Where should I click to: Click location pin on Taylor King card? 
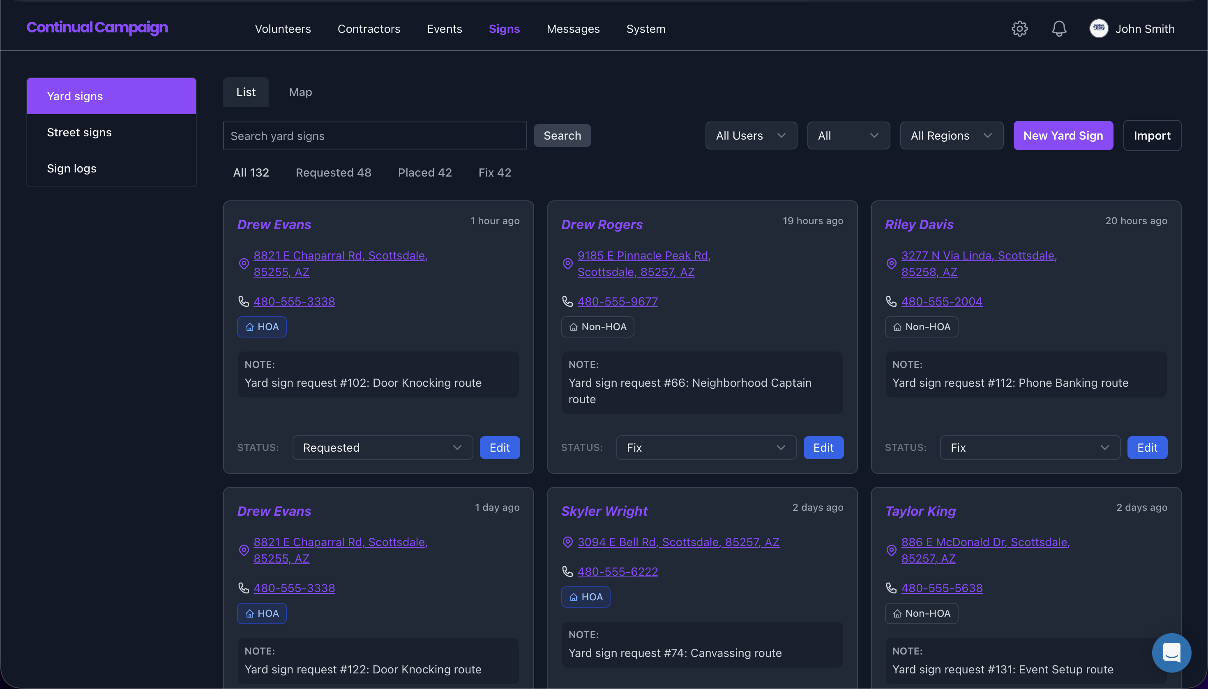pyautogui.click(x=891, y=550)
